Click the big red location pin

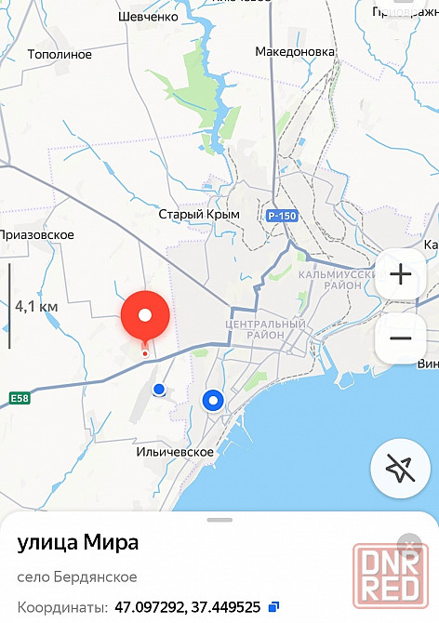tap(145, 318)
